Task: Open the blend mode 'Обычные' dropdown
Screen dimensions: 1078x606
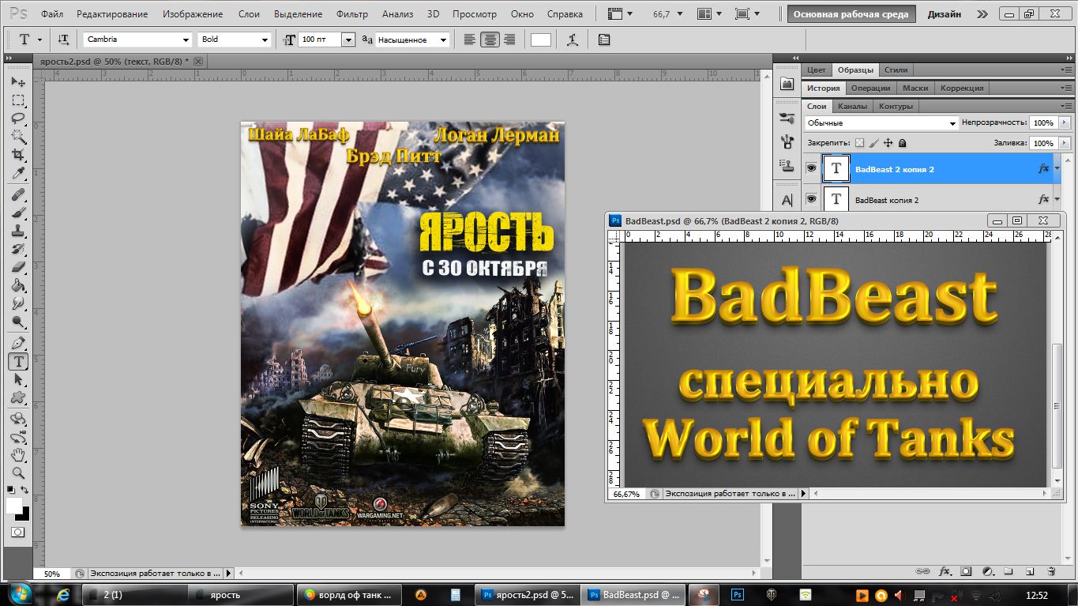Action: tap(881, 123)
